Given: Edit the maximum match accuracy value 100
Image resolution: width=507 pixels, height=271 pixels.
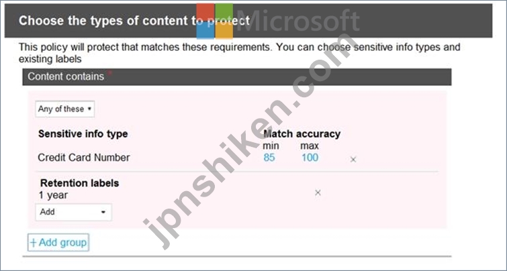Looking at the screenshot, I should click(310, 158).
